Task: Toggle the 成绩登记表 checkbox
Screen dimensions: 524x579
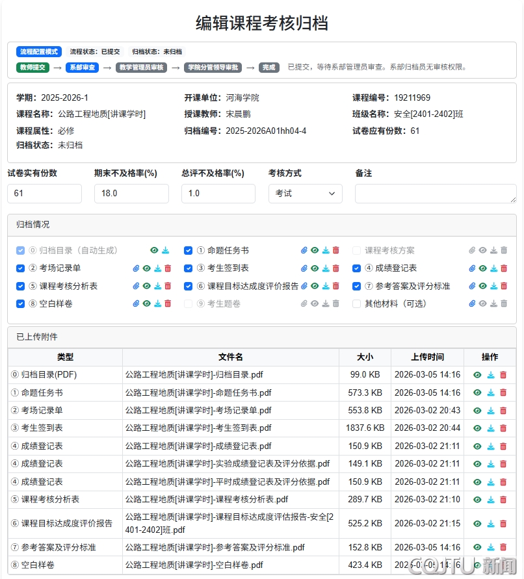Action: click(x=357, y=268)
